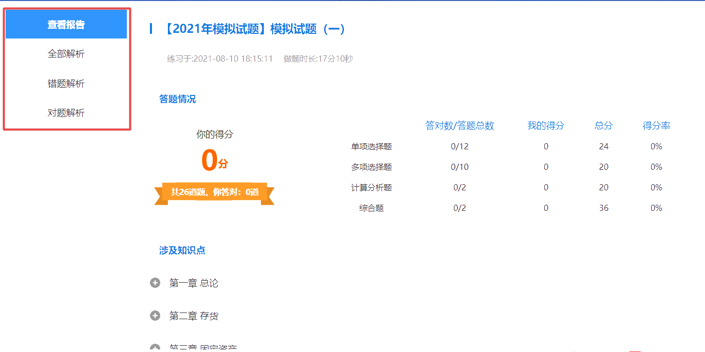Click the 总分 column header
Image resolution: width=705 pixels, height=352 pixels.
[603, 125]
